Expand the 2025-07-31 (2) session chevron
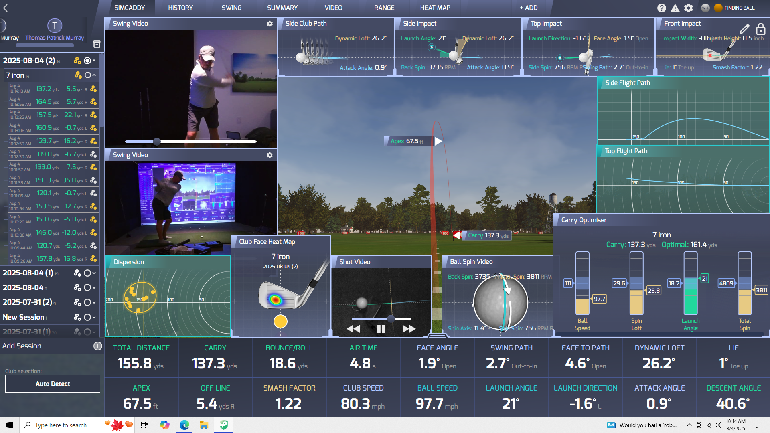770x433 pixels. pos(94,302)
